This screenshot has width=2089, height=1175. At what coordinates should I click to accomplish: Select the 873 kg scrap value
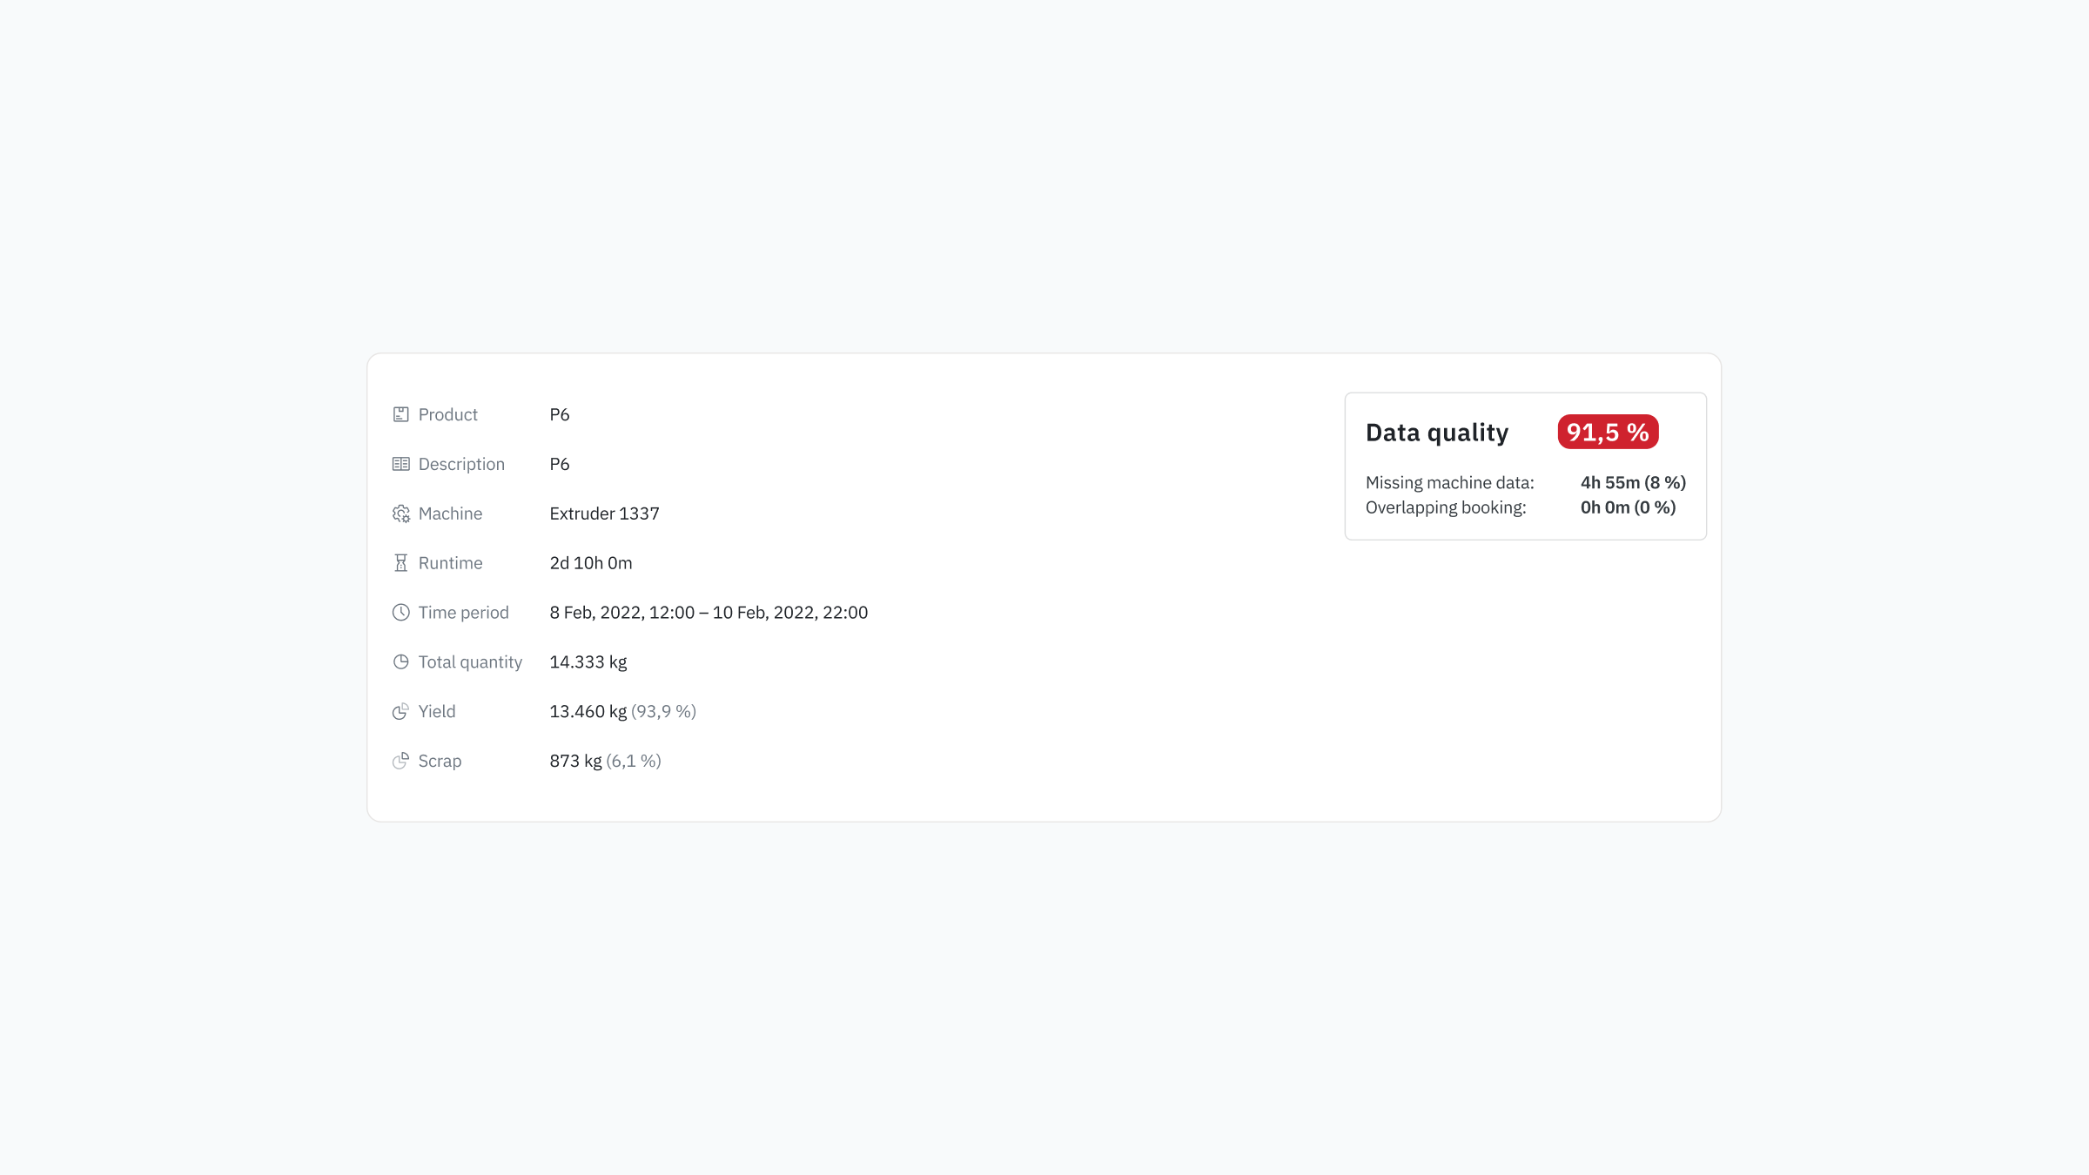pos(576,762)
